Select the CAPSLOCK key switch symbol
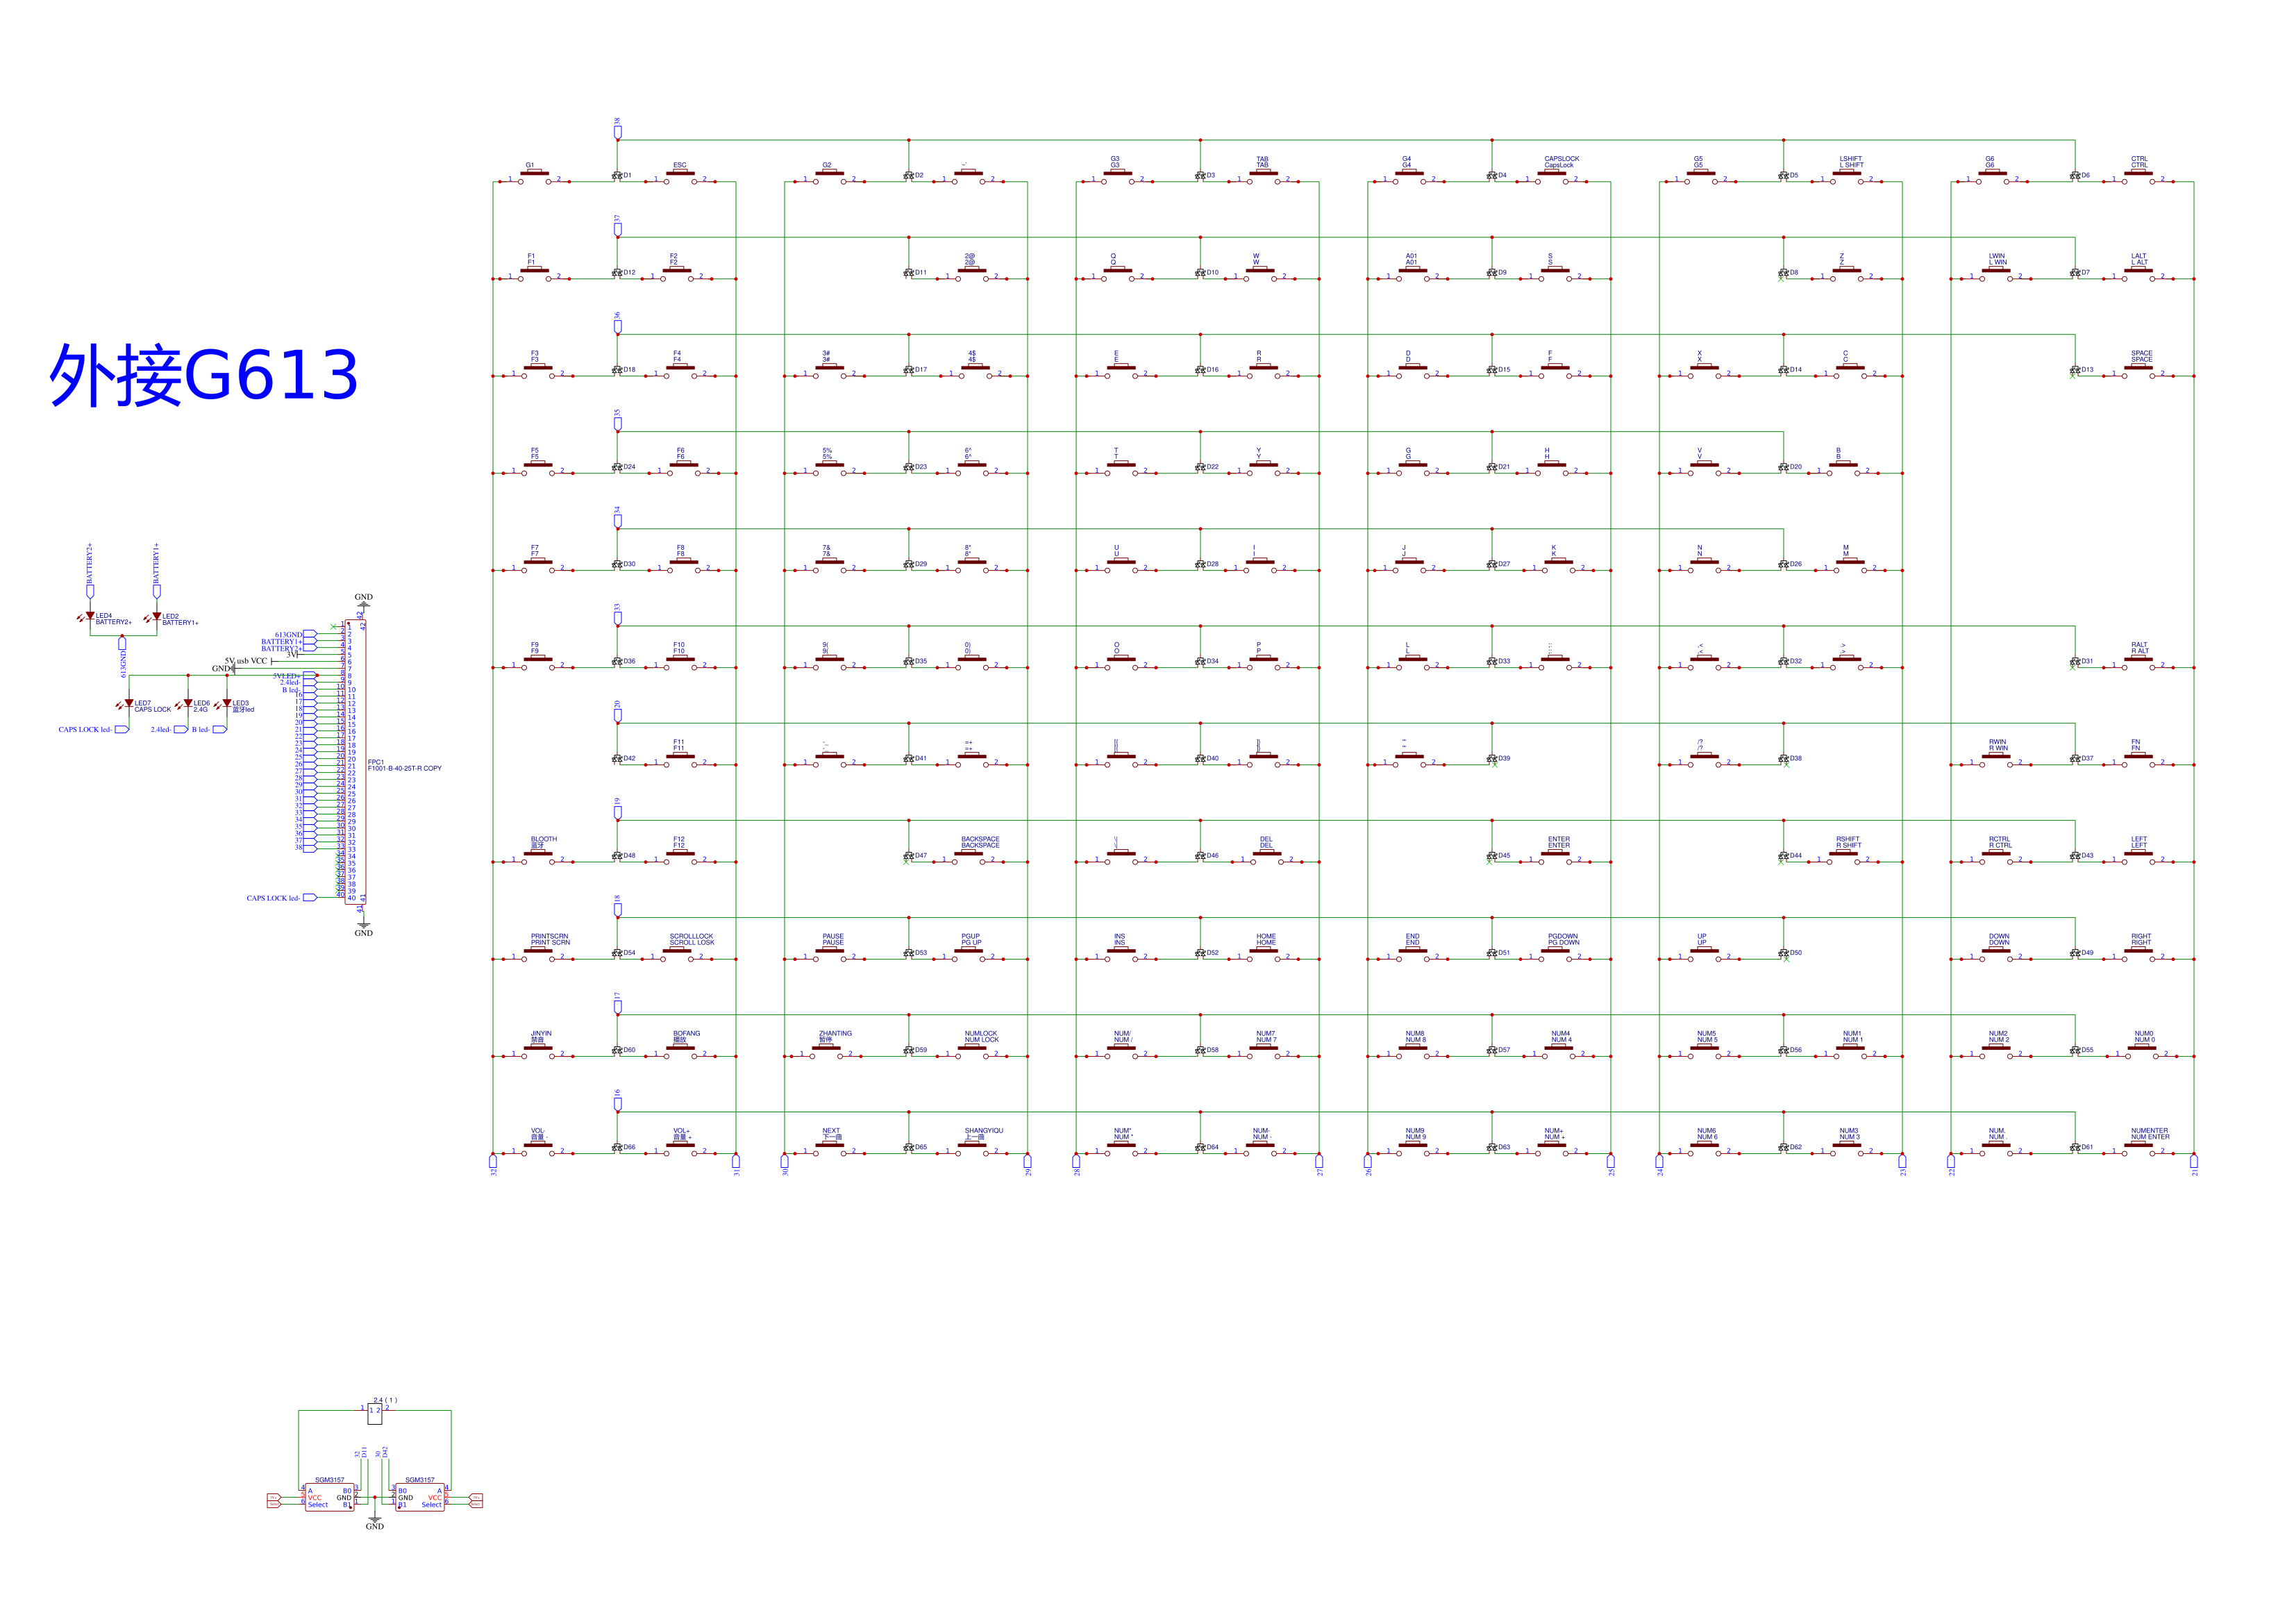2294x1624 pixels. pos(1551,176)
